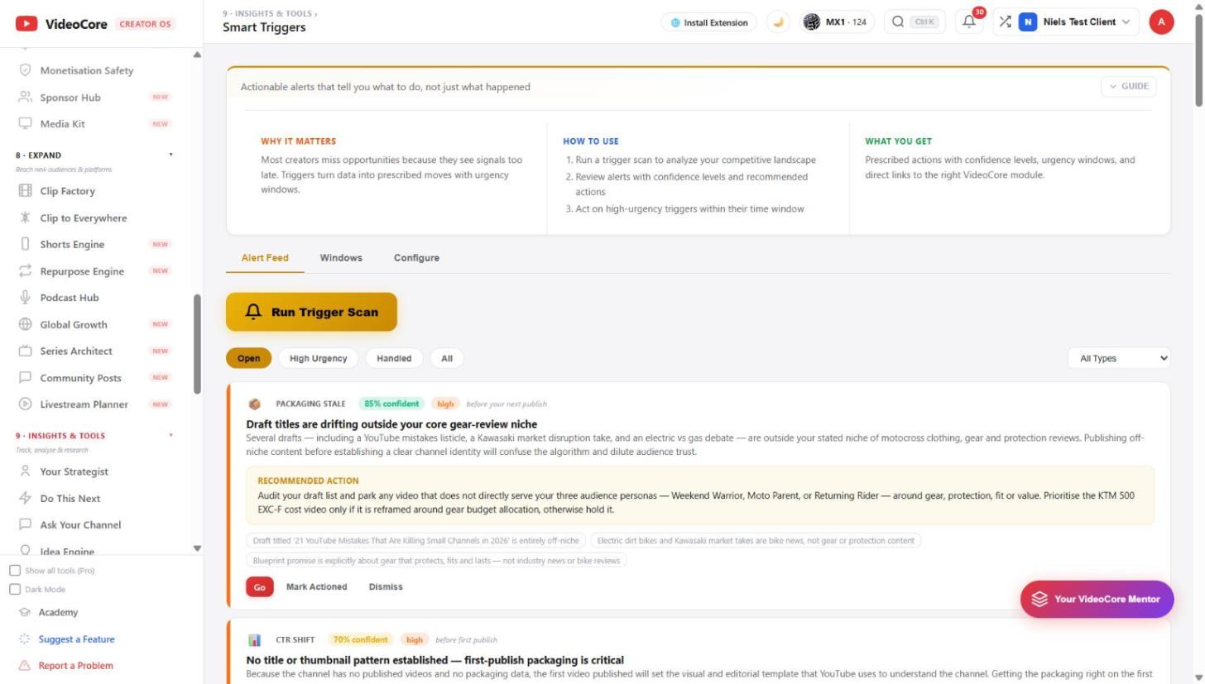Open the Clip Factory sidebar icon
1205x684 pixels.
(25, 191)
